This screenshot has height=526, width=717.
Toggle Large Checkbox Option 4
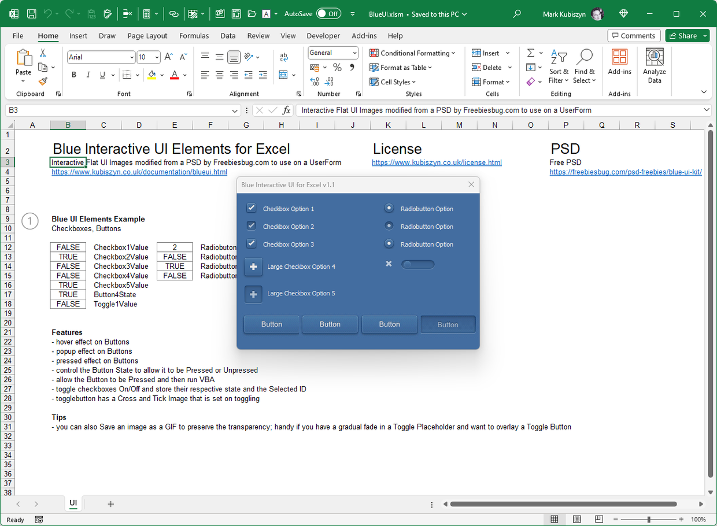253,267
